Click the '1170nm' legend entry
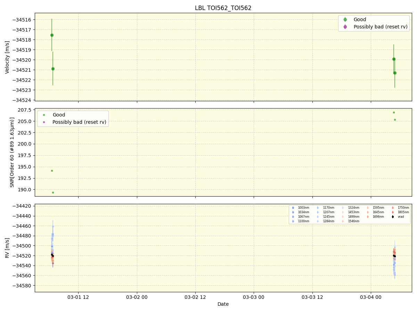The image size is (417, 312). coord(329,208)
